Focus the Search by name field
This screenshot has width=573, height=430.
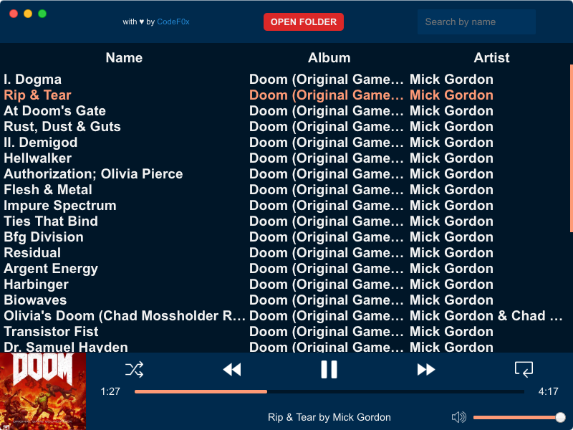click(x=476, y=22)
